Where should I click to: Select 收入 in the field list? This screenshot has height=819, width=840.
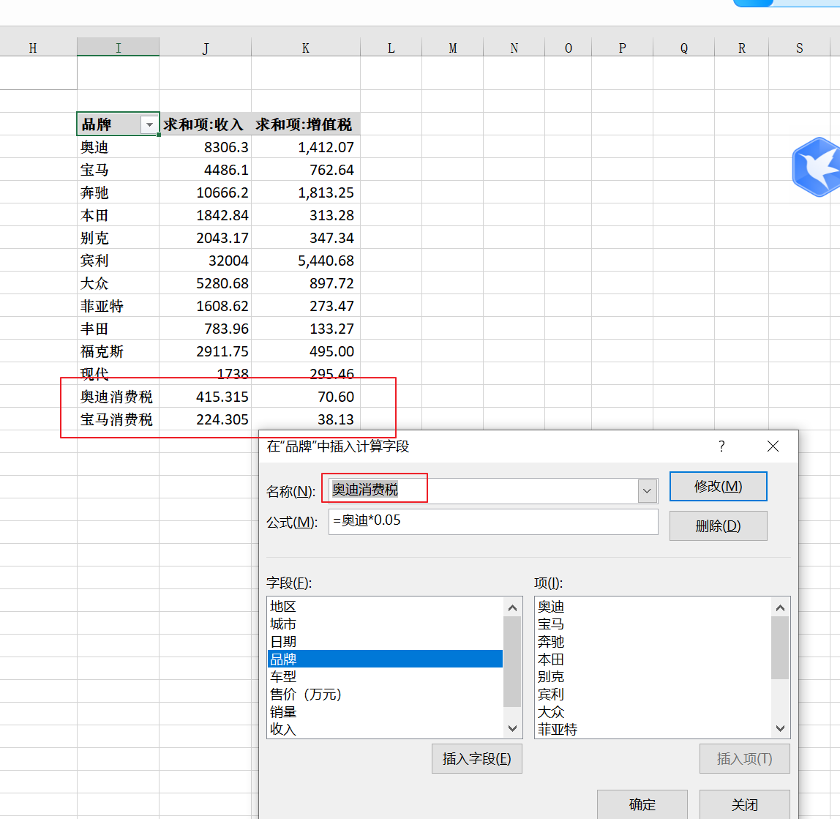(385, 729)
